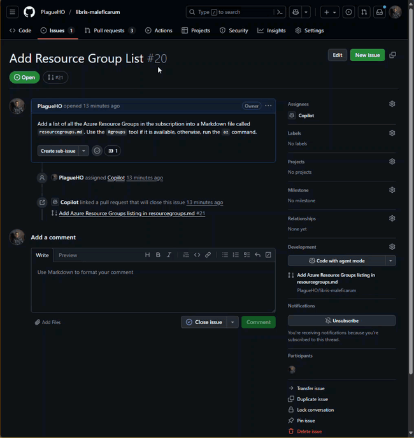Viewport: 414px width, 438px height.
Task: Open the Milestone gear settings
Action: pos(392,190)
